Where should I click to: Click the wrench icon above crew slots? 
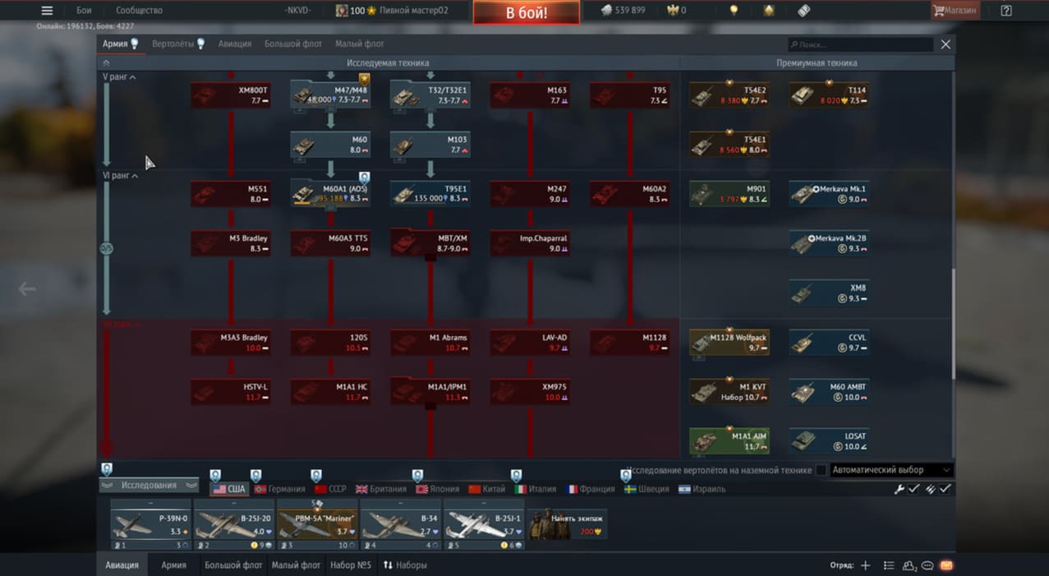click(899, 489)
